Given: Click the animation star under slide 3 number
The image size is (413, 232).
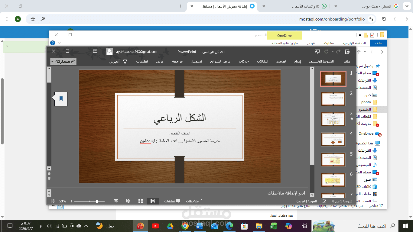Looking at the screenshot, I should pyautogui.click(x=351, y=119).
